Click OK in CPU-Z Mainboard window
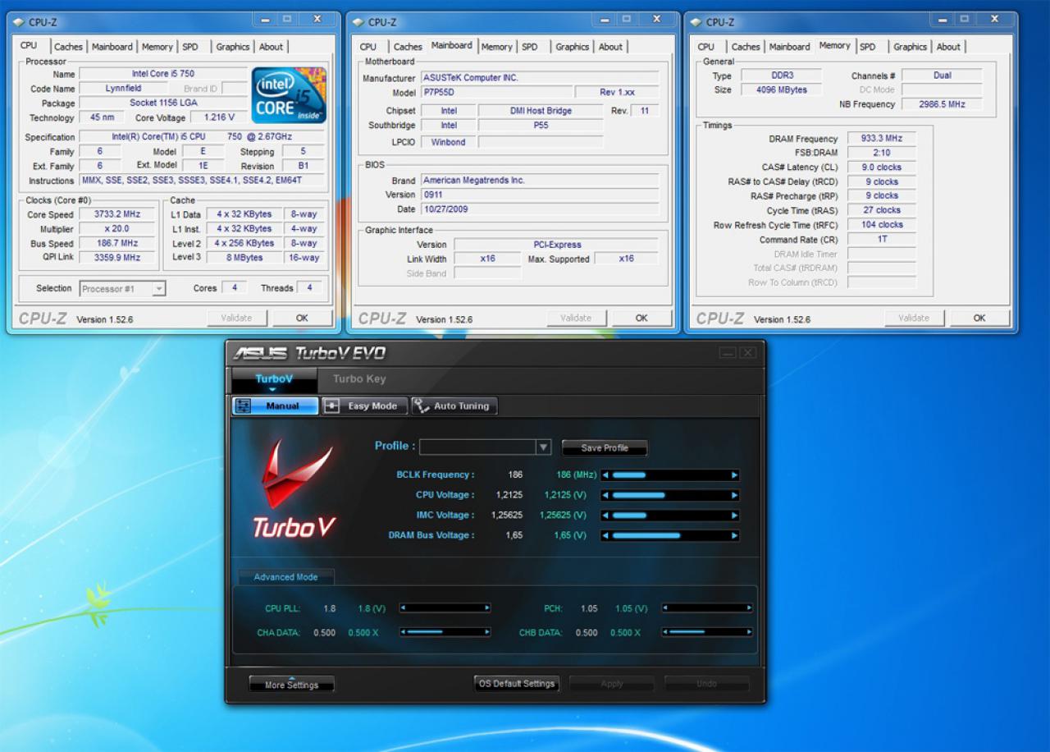 pos(641,318)
